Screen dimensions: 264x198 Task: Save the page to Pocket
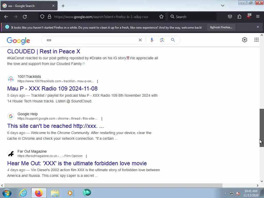point(230,16)
